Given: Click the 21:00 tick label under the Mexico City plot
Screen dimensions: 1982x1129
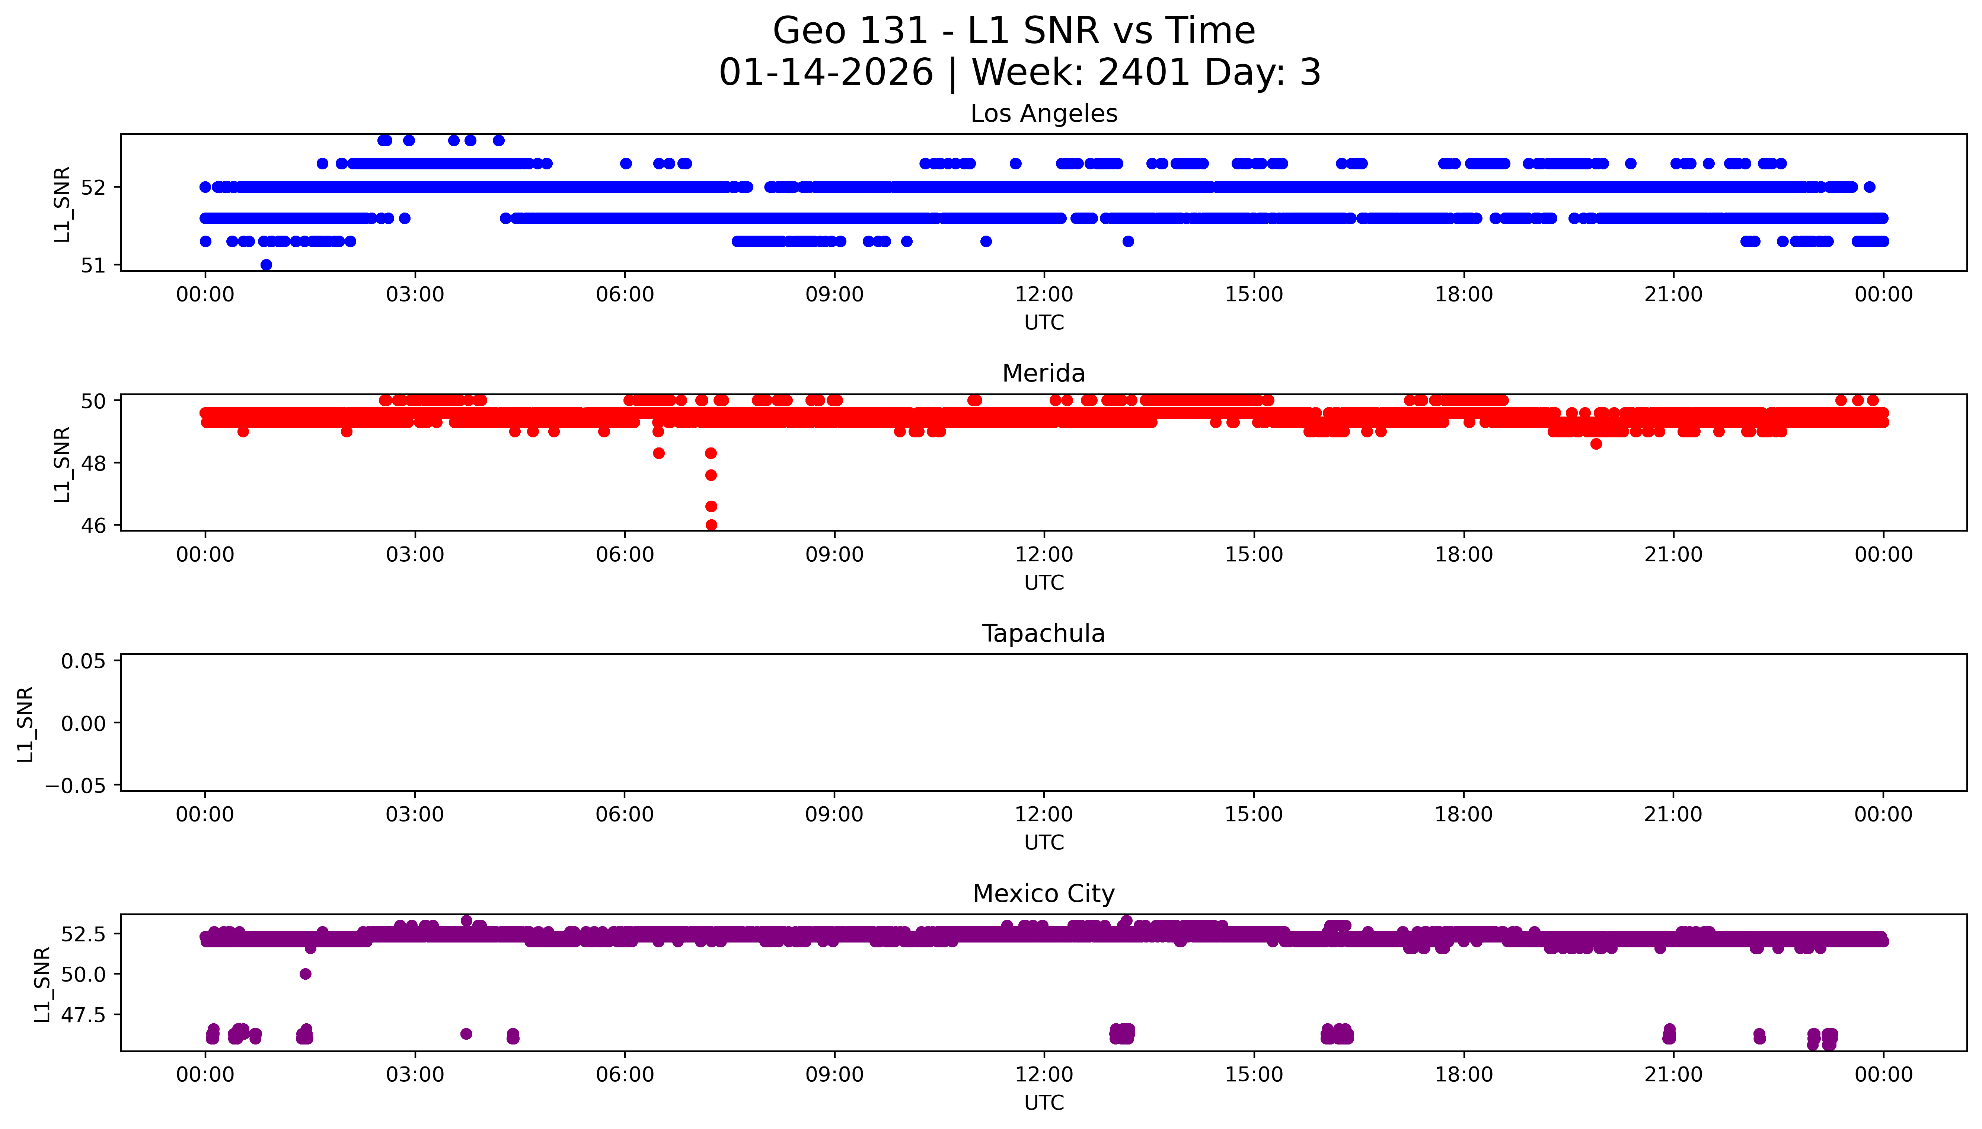Looking at the screenshot, I should click(x=1673, y=1075).
